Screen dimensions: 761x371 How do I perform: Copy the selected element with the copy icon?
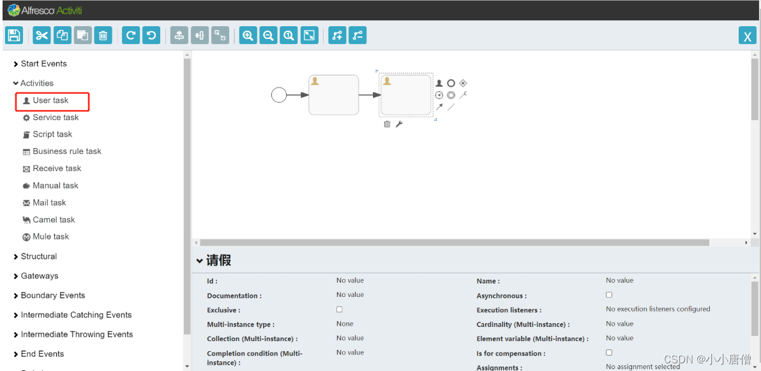tap(62, 35)
